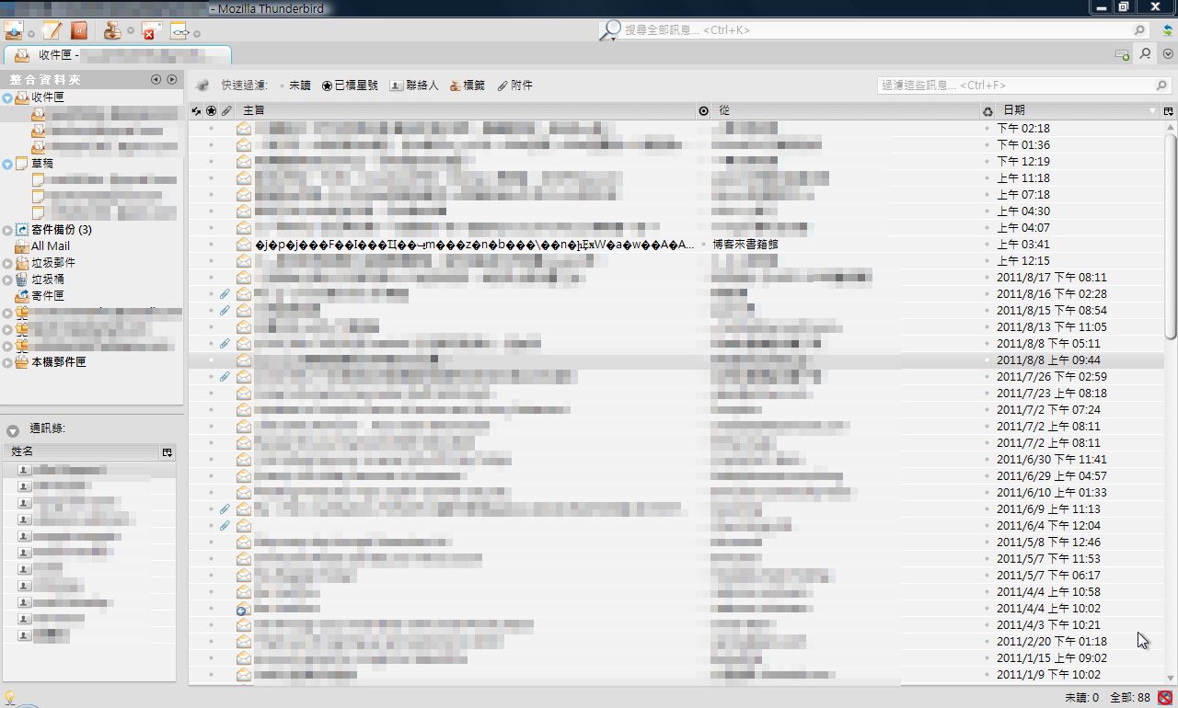Select the 垃圾郵件 folder
This screenshot has height=708, width=1178.
(53, 263)
